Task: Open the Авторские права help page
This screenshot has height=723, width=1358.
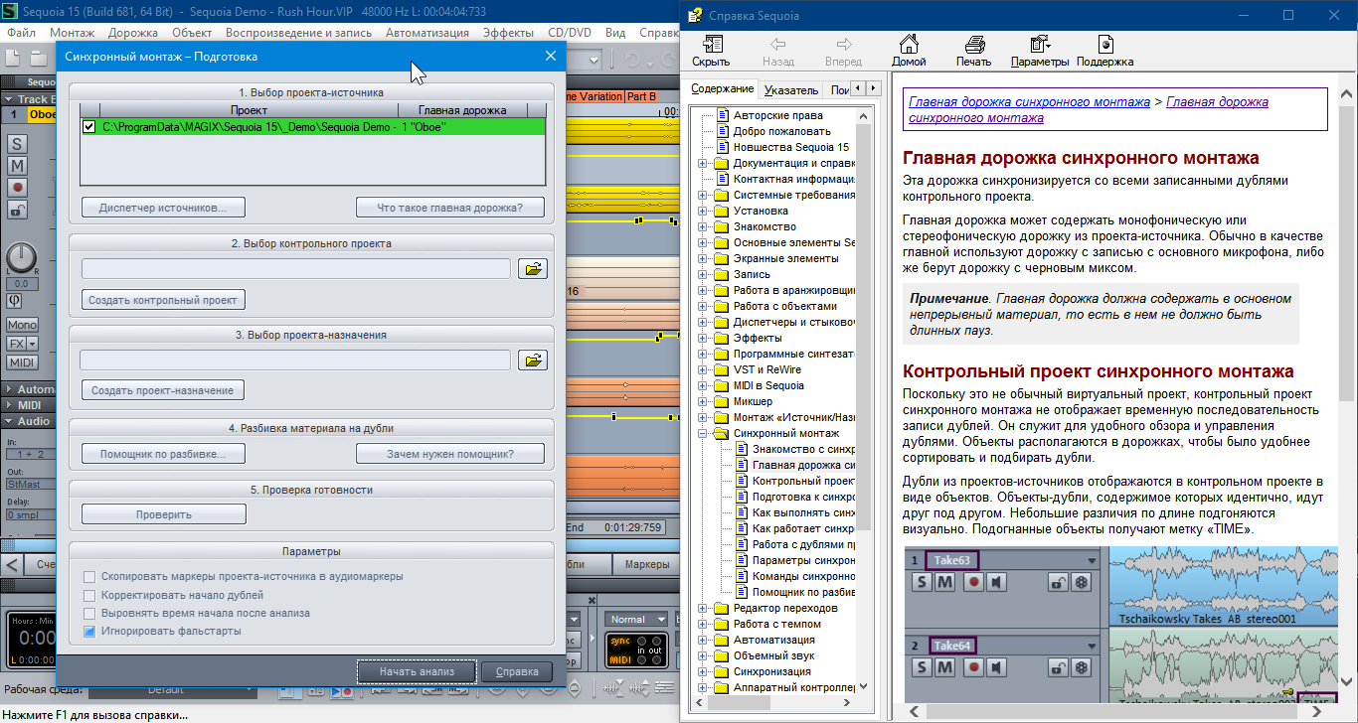Action: tap(777, 115)
